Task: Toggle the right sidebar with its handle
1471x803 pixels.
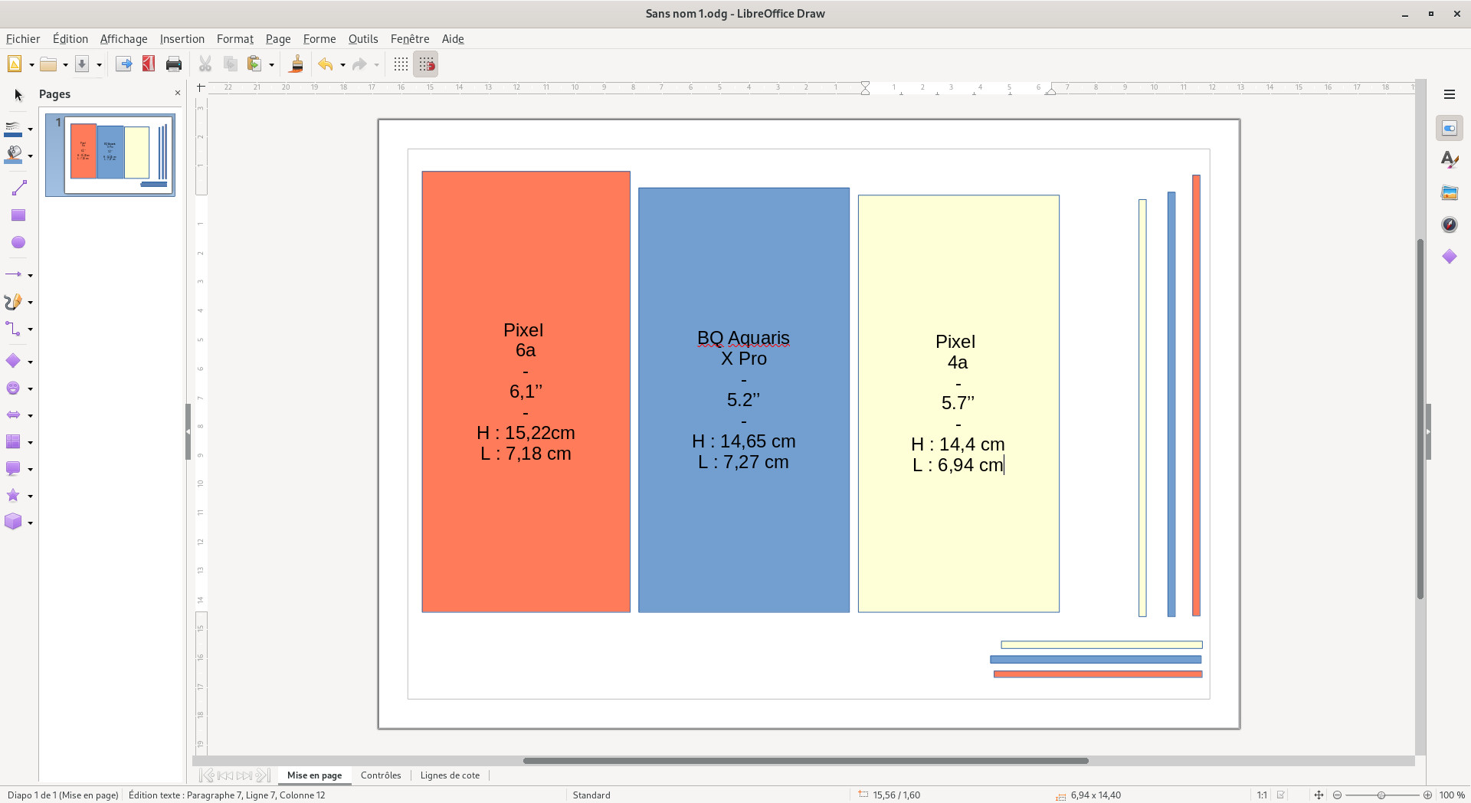Action: [x=1428, y=432]
